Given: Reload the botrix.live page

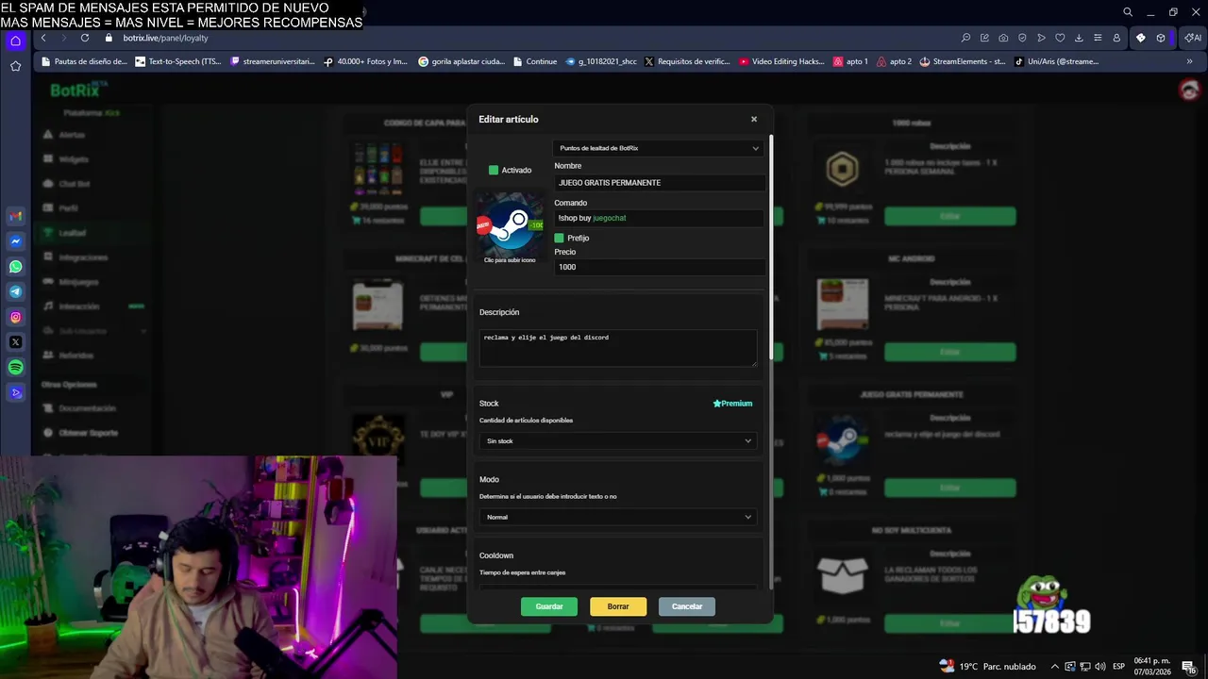Looking at the screenshot, I should tap(84, 38).
